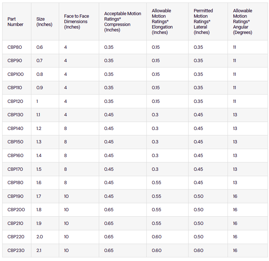
Task: Click the size value 2.0
Action: pyautogui.click(x=39, y=237)
